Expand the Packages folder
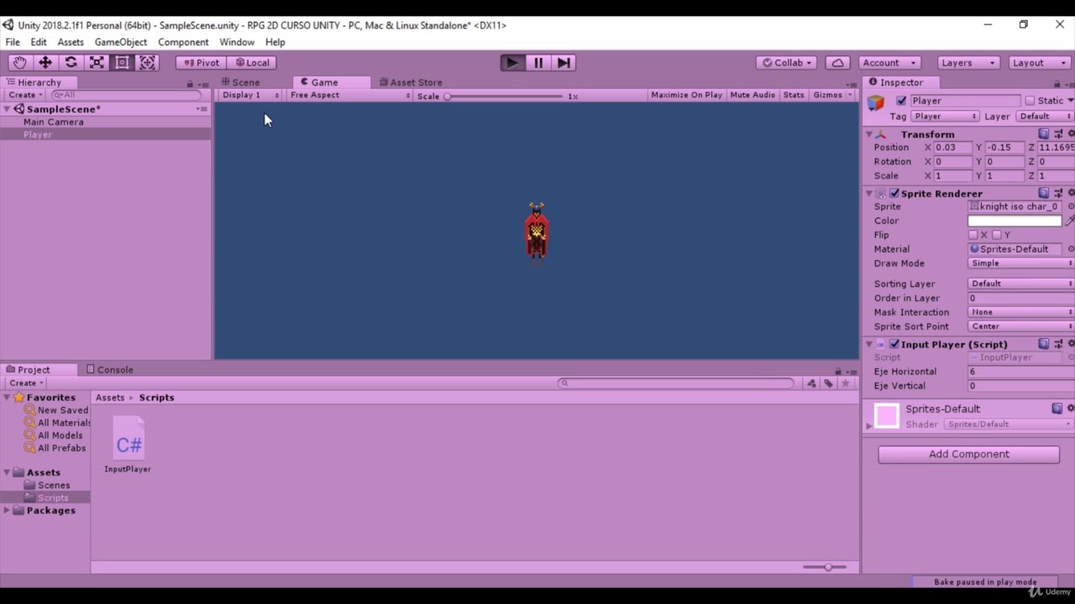The height and width of the screenshot is (604, 1075). [8, 510]
